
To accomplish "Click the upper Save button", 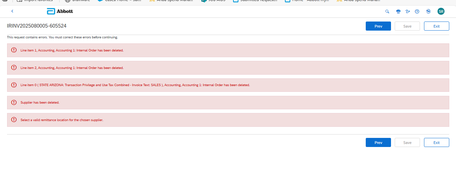I will pyautogui.click(x=407, y=26).
